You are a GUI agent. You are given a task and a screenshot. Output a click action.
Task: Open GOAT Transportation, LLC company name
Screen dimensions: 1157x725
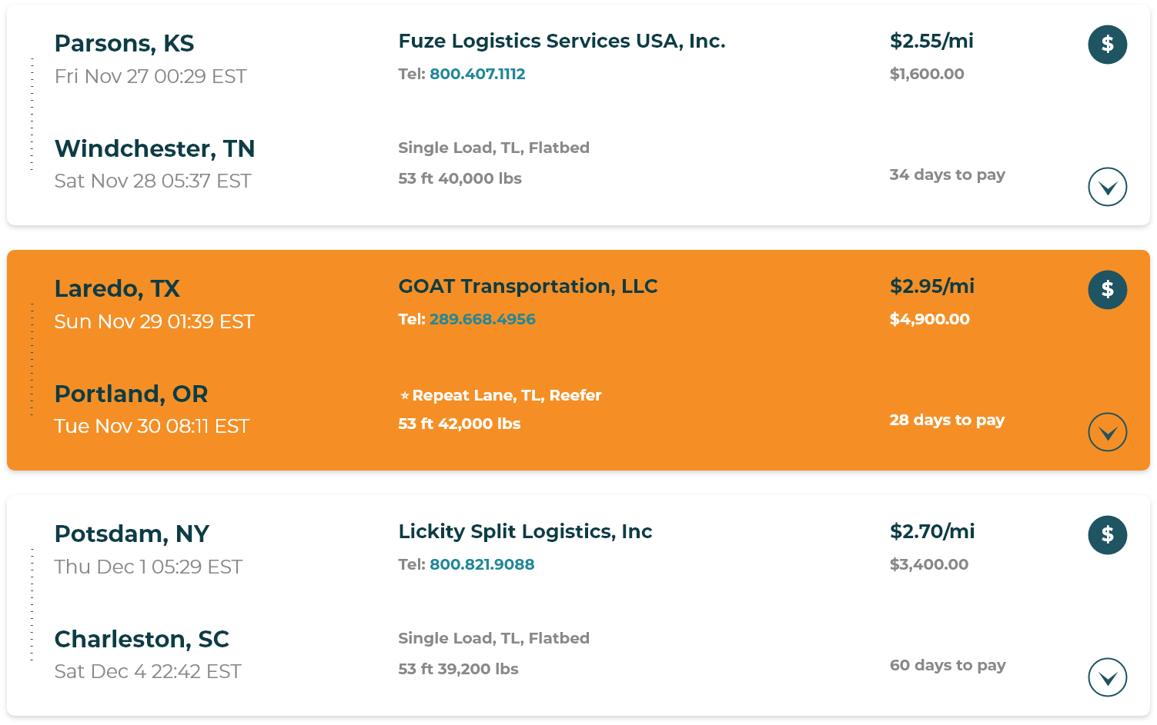(528, 286)
